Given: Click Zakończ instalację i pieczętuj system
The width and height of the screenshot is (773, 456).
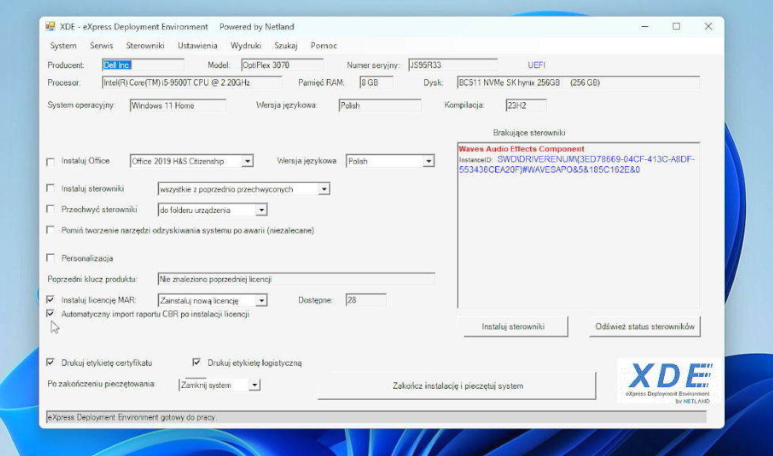Looking at the screenshot, I should pyautogui.click(x=457, y=386).
